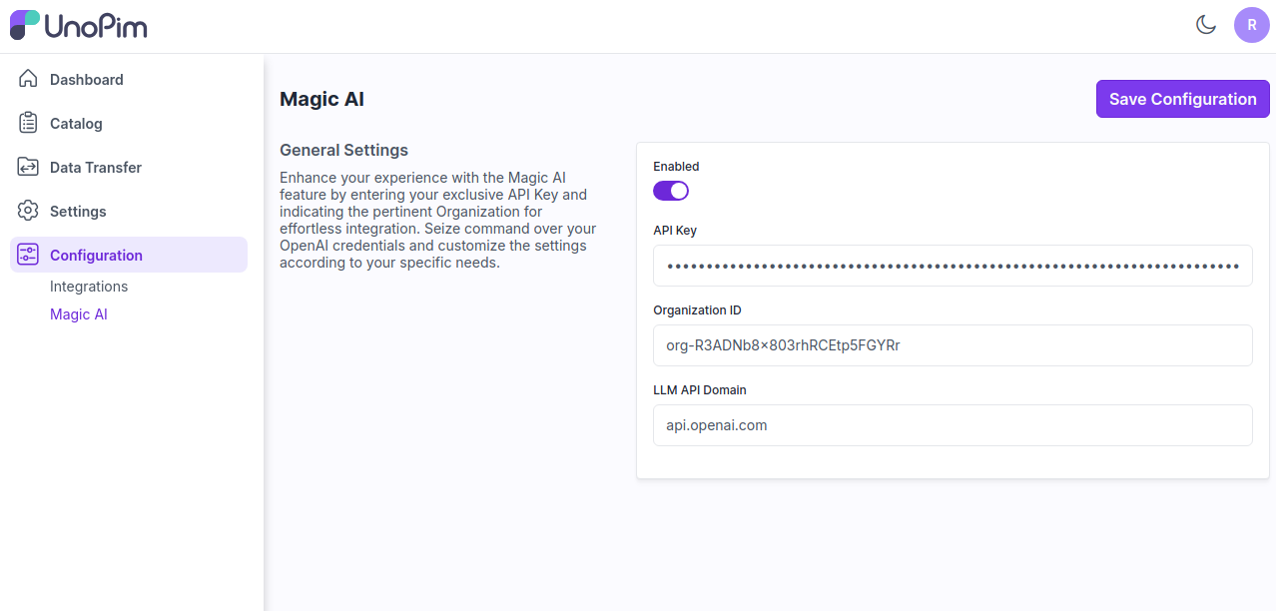Image resolution: width=1276 pixels, height=611 pixels.
Task: Click the Configuration sliders icon
Action: [x=28, y=255]
